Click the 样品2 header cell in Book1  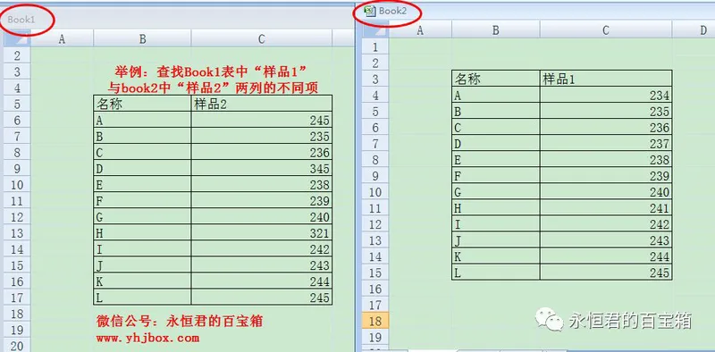pos(261,105)
